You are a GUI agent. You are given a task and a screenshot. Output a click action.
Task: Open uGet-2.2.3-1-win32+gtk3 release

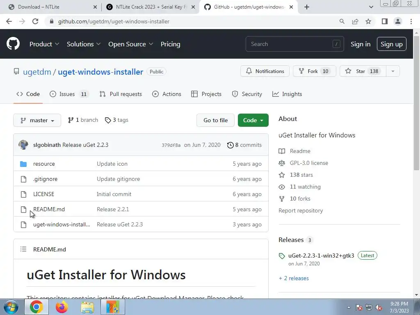[321, 256]
